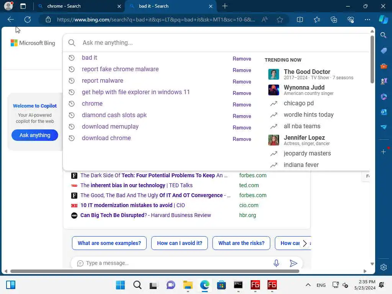Open sidebar settings gear icon
The height and width of the screenshot is (294, 392).
pyautogui.click(x=384, y=267)
